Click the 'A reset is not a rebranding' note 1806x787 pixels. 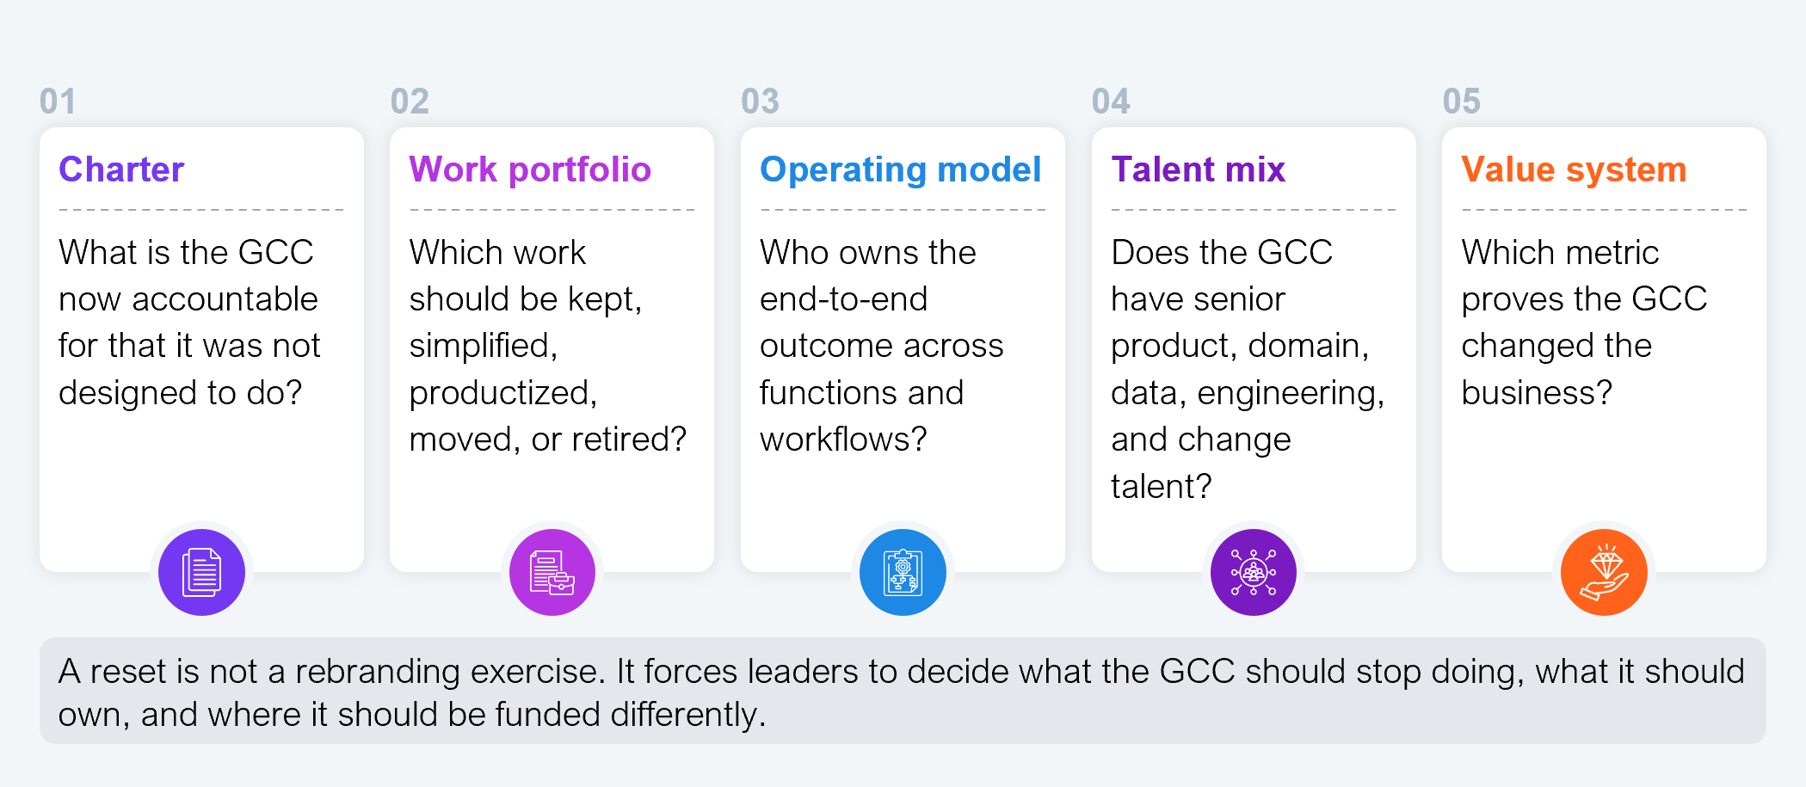[x=902, y=692]
